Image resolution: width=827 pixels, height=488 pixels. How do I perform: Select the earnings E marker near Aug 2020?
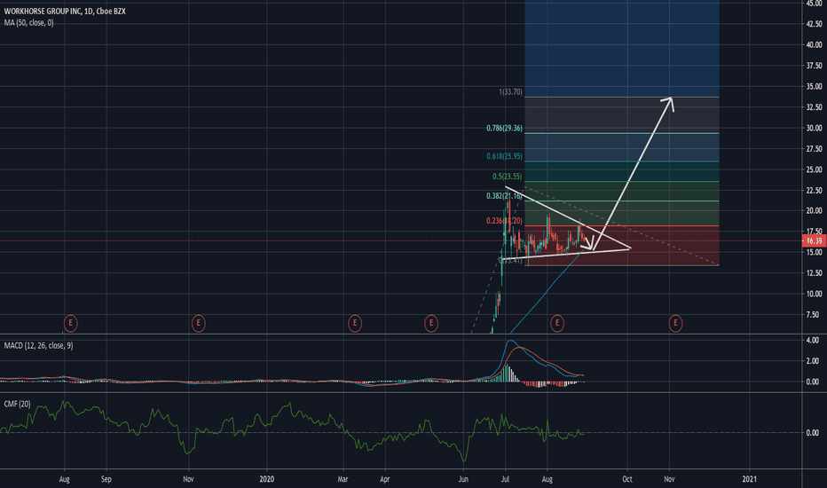557,323
